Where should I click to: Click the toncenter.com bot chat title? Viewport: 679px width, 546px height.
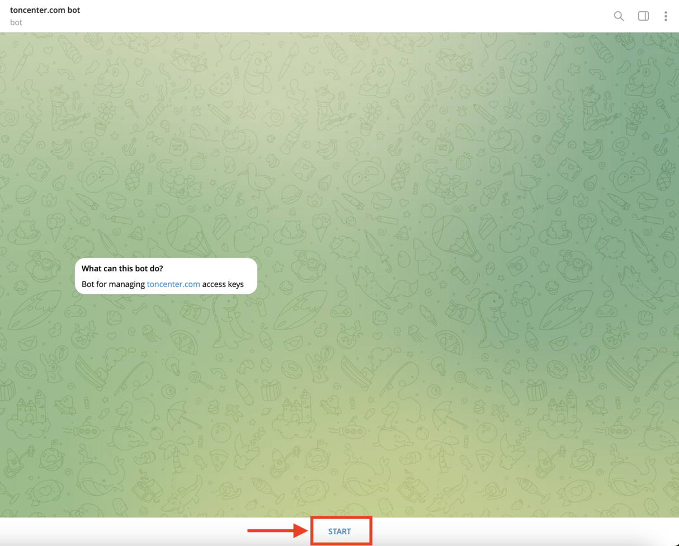tap(45, 10)
